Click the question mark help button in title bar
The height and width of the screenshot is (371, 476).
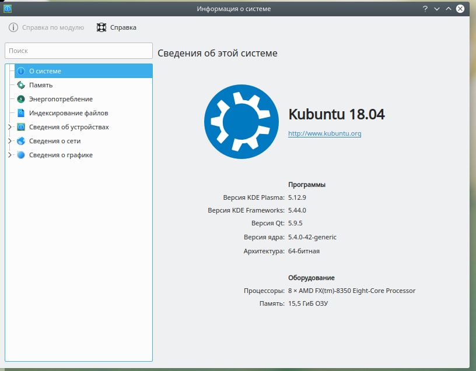(x=425, y=9)
